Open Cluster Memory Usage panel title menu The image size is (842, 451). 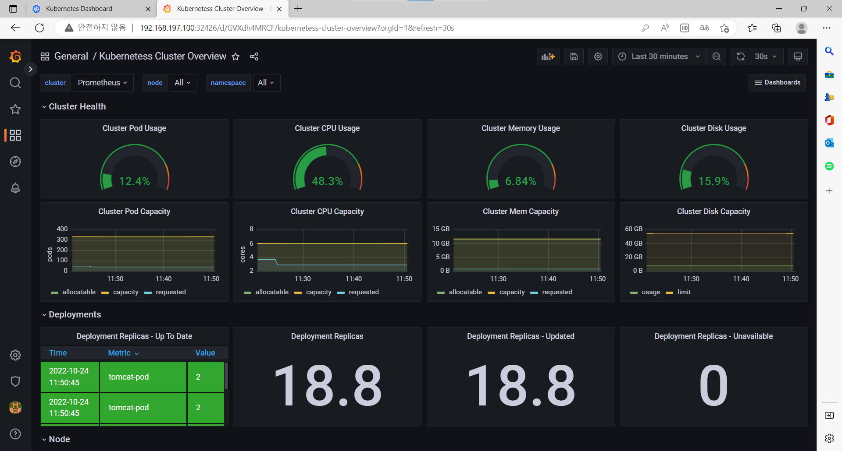pos(521,128)
